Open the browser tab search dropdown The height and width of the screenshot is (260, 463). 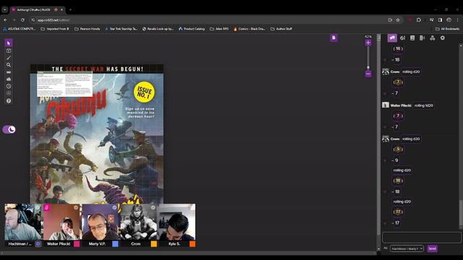click(4, 9)
